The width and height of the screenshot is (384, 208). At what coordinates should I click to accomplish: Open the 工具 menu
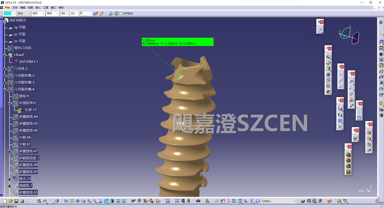[46, 7]
